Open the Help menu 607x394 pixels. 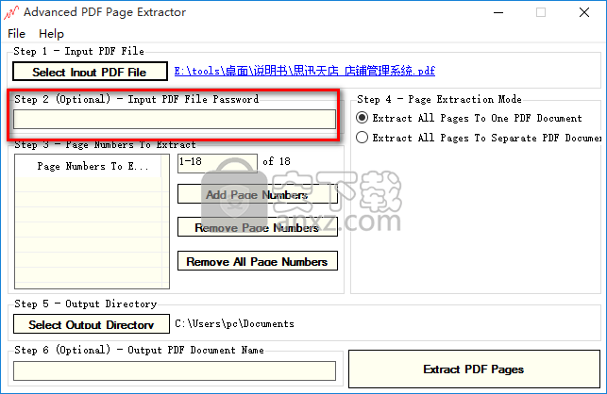(51, 34)
